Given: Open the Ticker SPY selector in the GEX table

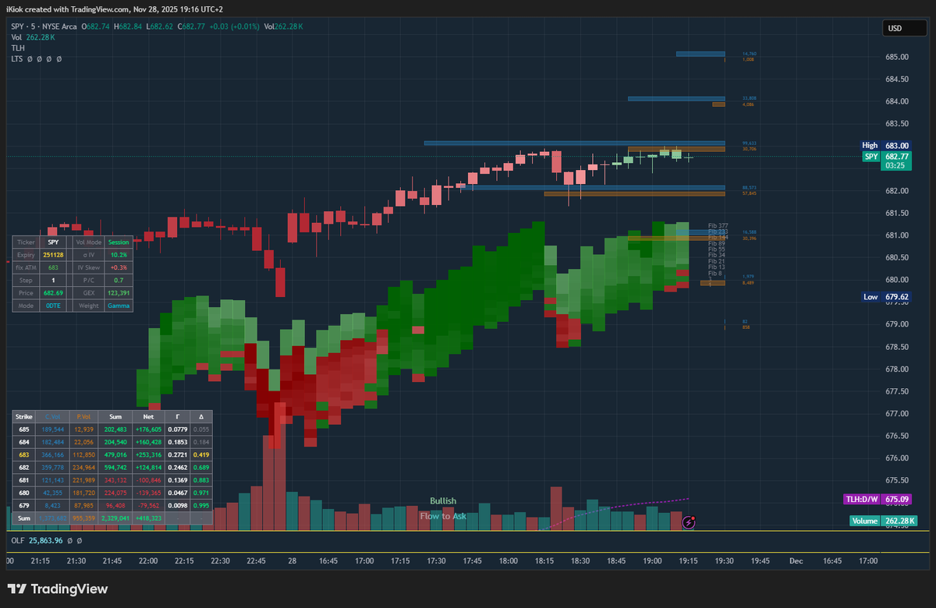Looking at the screenshot, I should pyautogui.click(x=53, y=242).
